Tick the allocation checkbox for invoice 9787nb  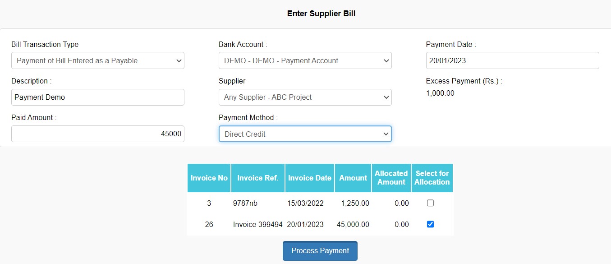coord(430,203)
